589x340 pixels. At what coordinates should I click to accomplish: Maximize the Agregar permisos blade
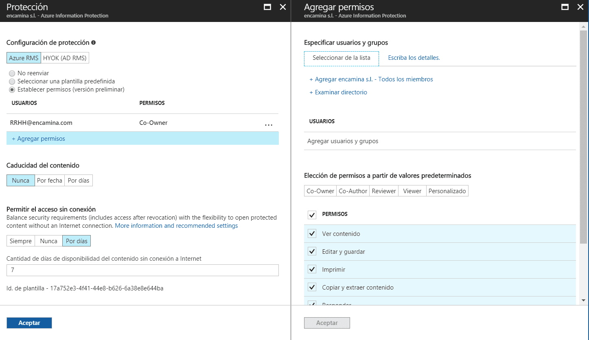[x=565, y=7]
